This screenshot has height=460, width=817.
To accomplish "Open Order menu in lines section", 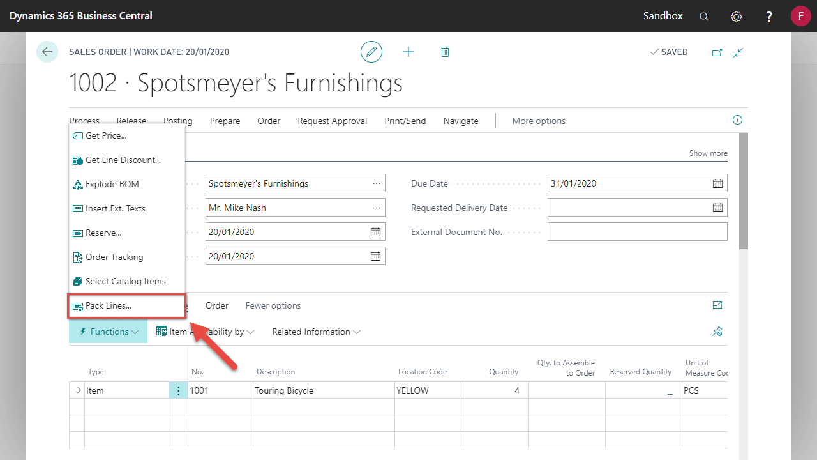I will point(217,305).
